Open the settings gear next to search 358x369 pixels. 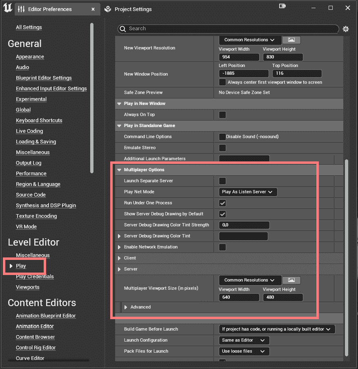(x=345, y=29)
